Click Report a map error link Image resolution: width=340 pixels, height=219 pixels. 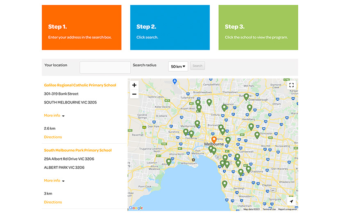click(288, 209)
